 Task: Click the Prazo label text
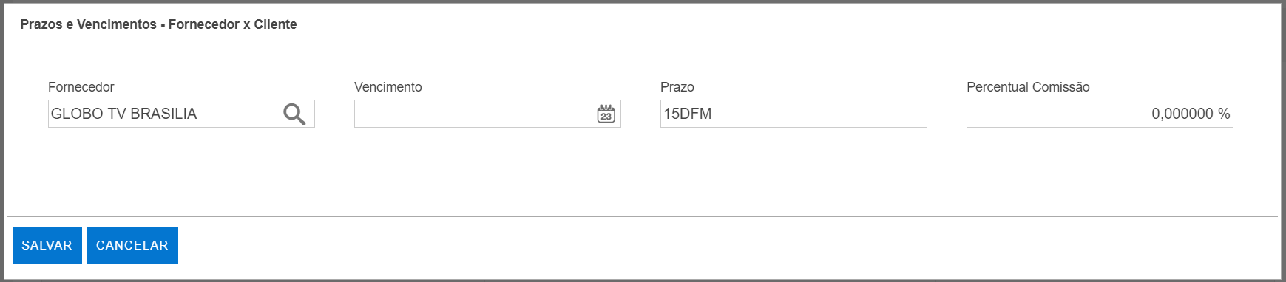click(677, 87)
